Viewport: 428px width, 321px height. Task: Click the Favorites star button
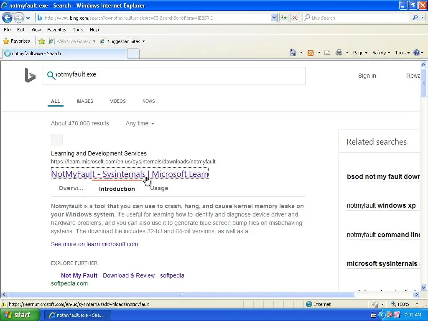16,41
